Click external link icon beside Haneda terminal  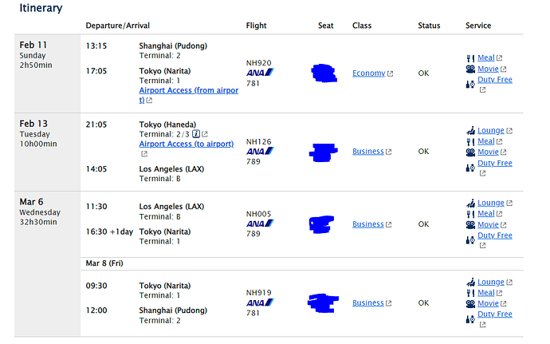point(205,134)
